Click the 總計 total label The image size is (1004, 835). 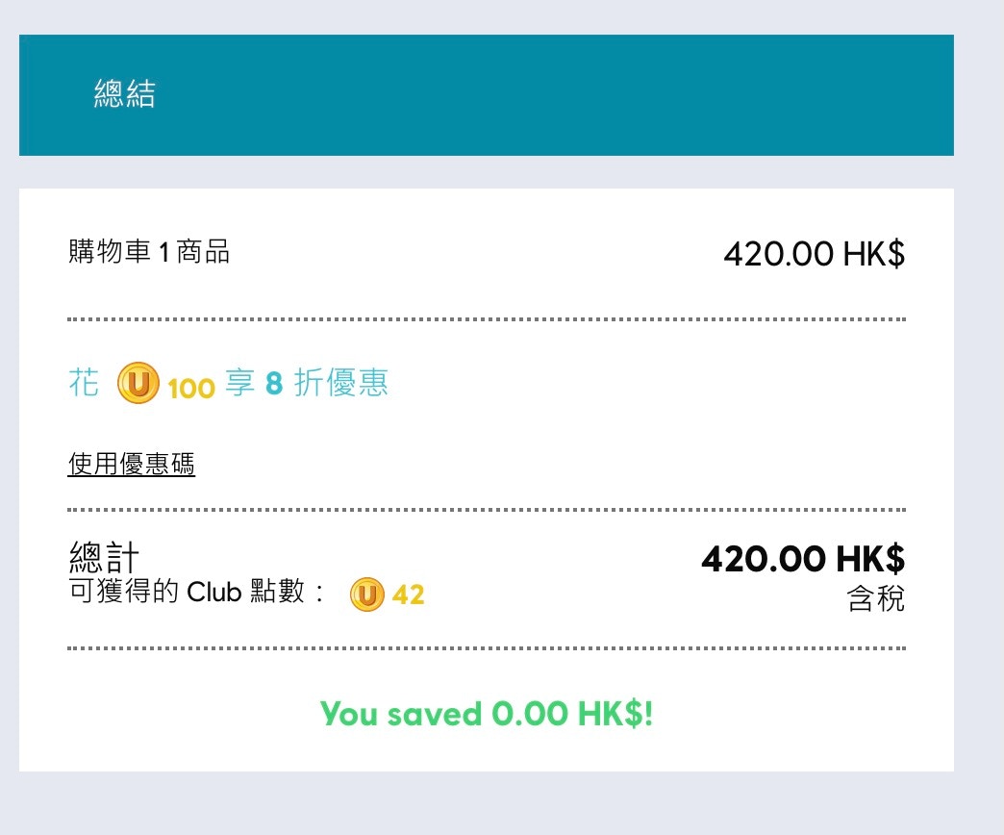point(105,556)
